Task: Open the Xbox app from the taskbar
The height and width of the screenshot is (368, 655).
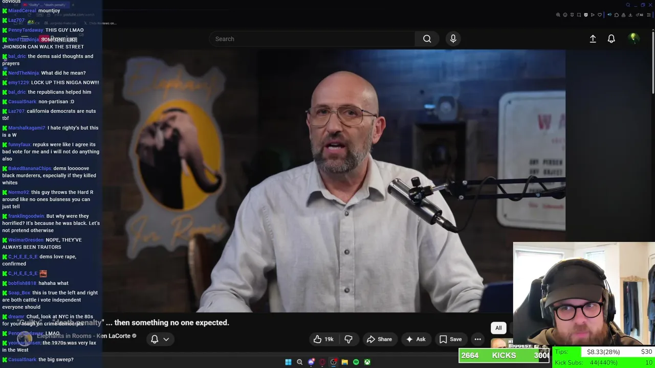Action: (x=367, y=362)
